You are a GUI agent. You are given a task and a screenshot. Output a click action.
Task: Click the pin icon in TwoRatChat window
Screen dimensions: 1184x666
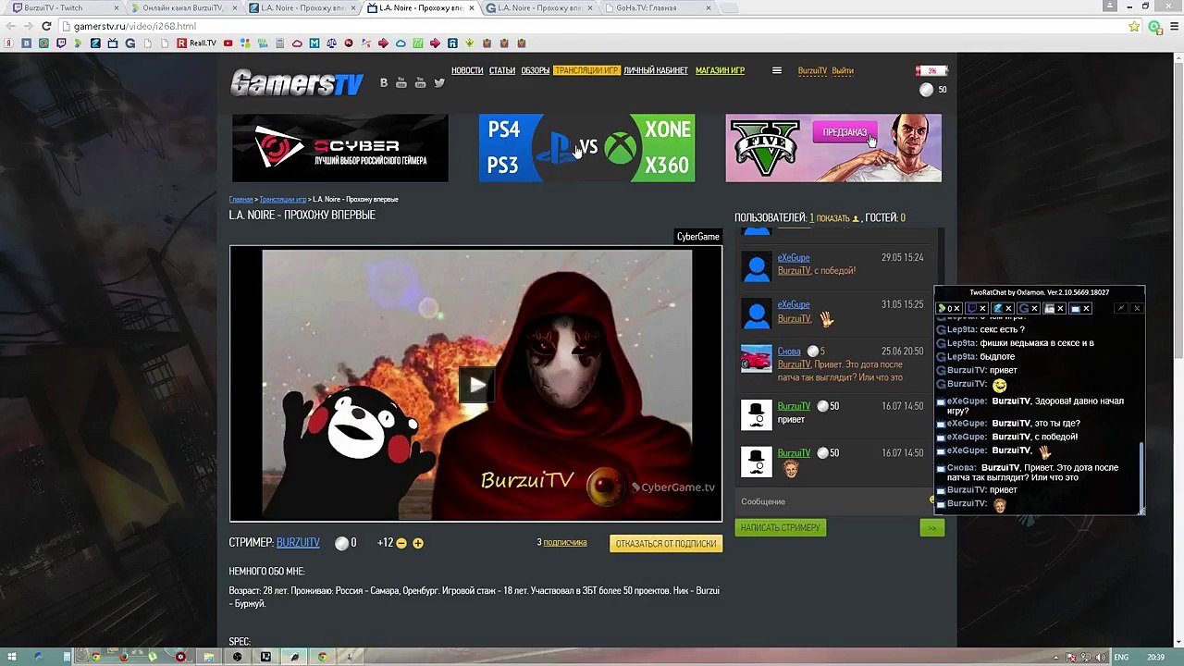tap(1121, 308)
